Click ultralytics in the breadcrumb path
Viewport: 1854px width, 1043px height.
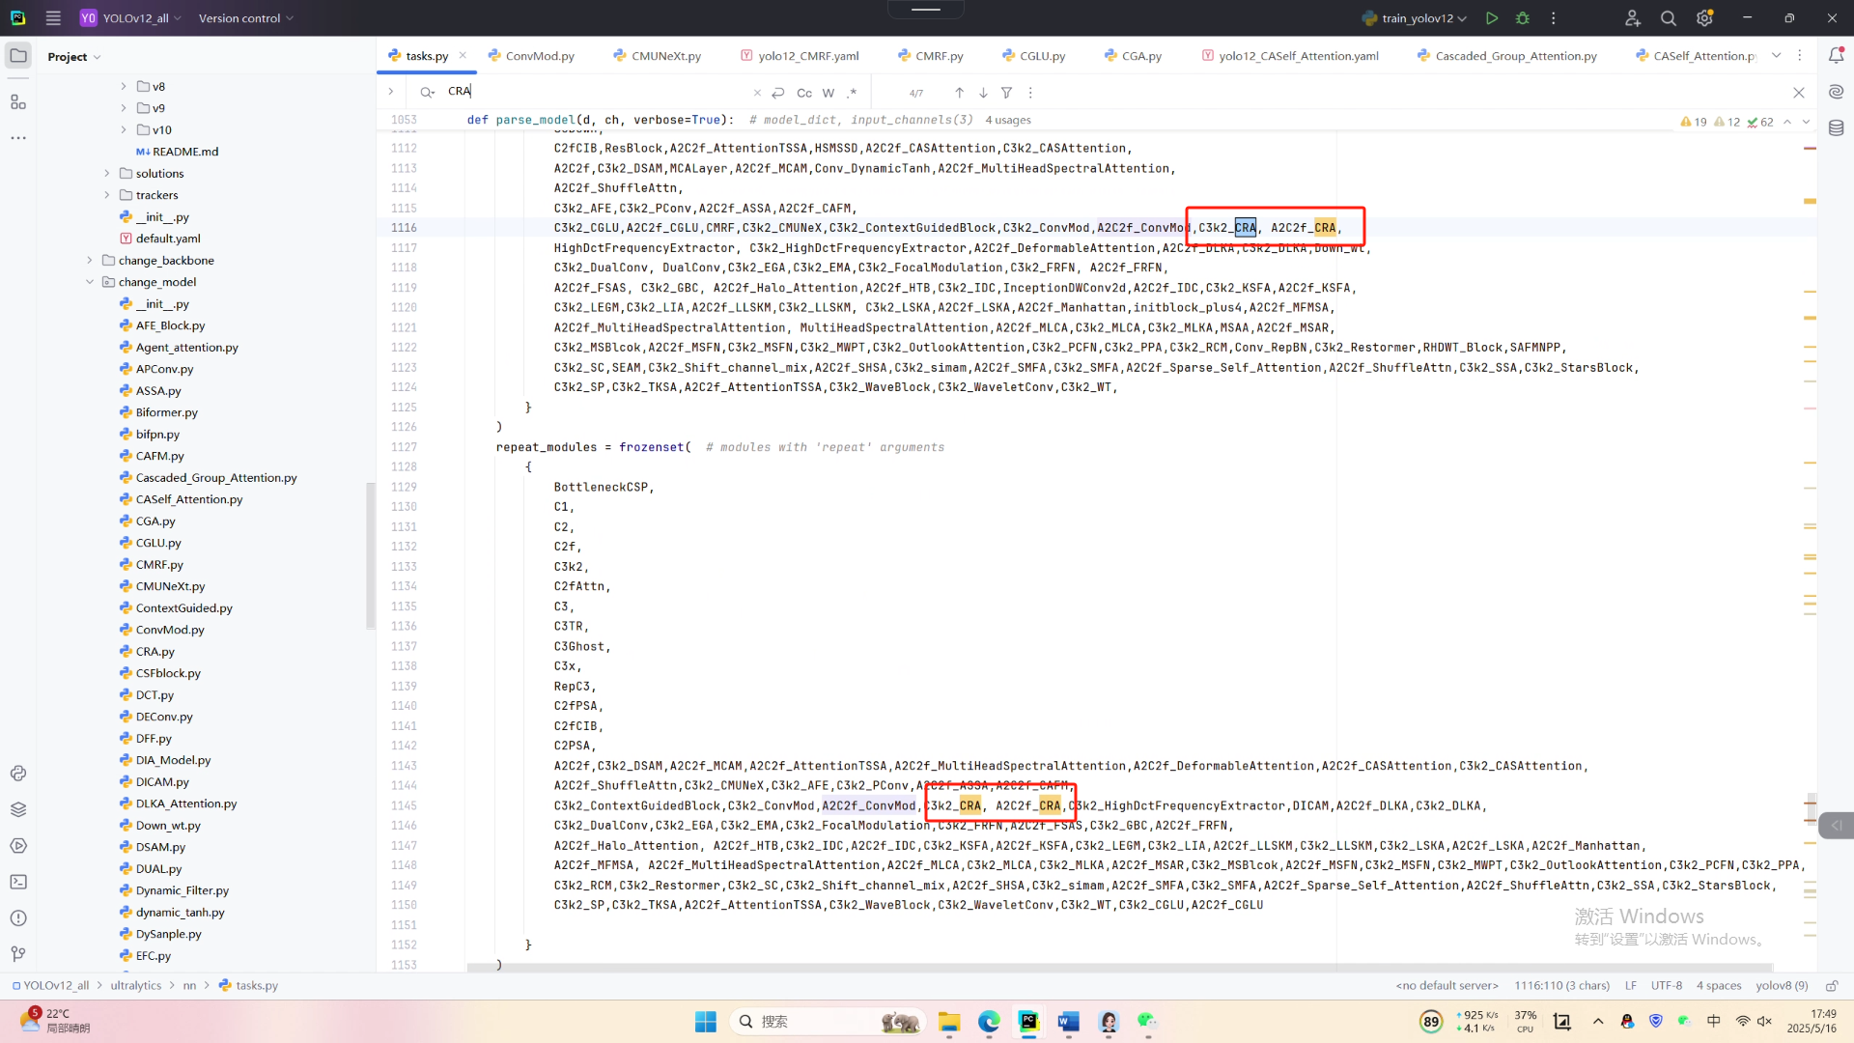pyautogui.click(x=135, y=985)
